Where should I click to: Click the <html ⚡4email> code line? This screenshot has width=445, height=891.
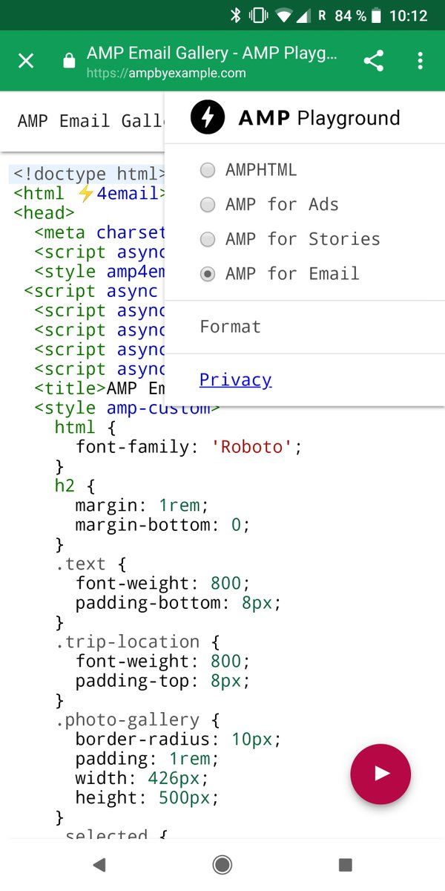tap(87, 194)
